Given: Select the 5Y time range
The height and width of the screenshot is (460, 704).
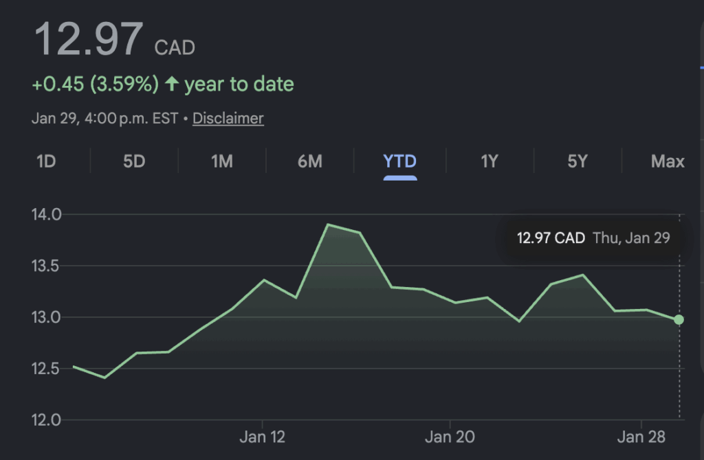Looking at the screenshot, I should [x=577, y=161].
